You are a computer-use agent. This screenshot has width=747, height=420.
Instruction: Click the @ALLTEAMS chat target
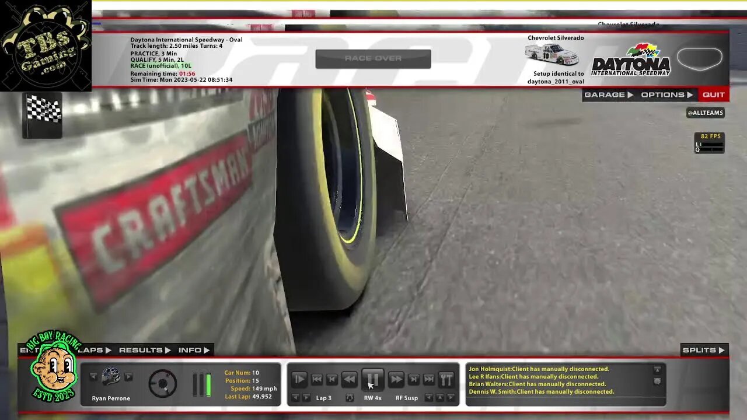click(706, 113)
